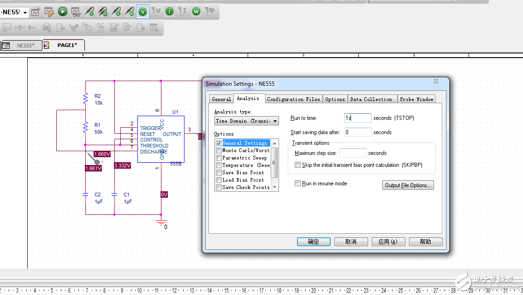The height and width of the screenshot is (295, 523).
Task: Enable Run in resume mode checkbox
Action: coord(297,183)
